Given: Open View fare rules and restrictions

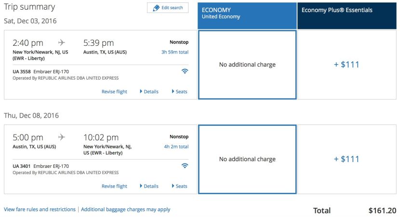Looking at the screenshot, I should pyautogui.click(x=40, y=209).
